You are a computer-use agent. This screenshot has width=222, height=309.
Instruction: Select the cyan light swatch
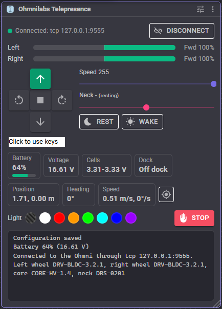tap(102, 218)
